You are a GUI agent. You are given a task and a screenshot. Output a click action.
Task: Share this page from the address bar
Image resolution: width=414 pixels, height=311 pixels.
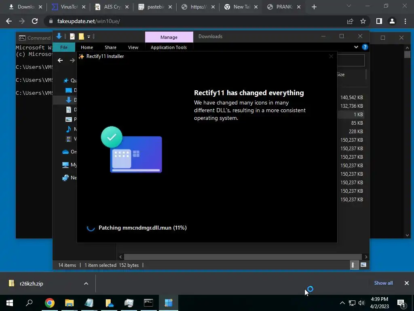pyautogui.click(x=350, y=21)
